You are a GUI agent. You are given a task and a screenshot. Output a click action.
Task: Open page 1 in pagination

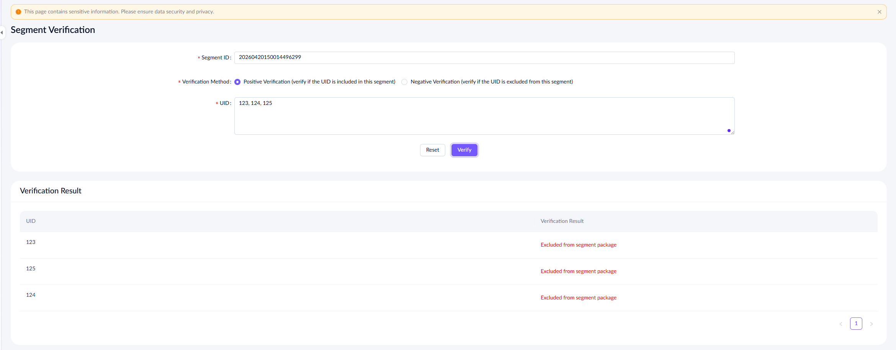(856, 324)
